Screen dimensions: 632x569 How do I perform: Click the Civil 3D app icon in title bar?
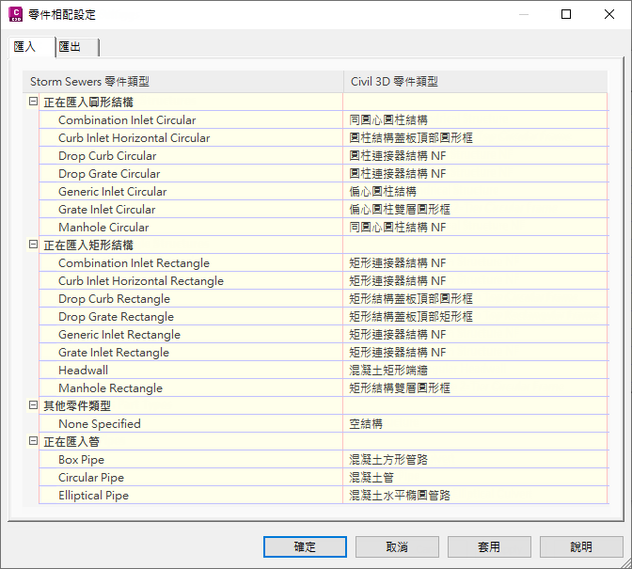coord(16,14)
